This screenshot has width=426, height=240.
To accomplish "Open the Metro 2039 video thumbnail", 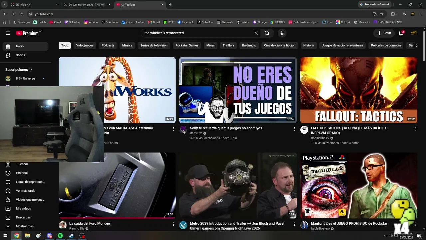I will pyautogui.click(x=238, y=185).
